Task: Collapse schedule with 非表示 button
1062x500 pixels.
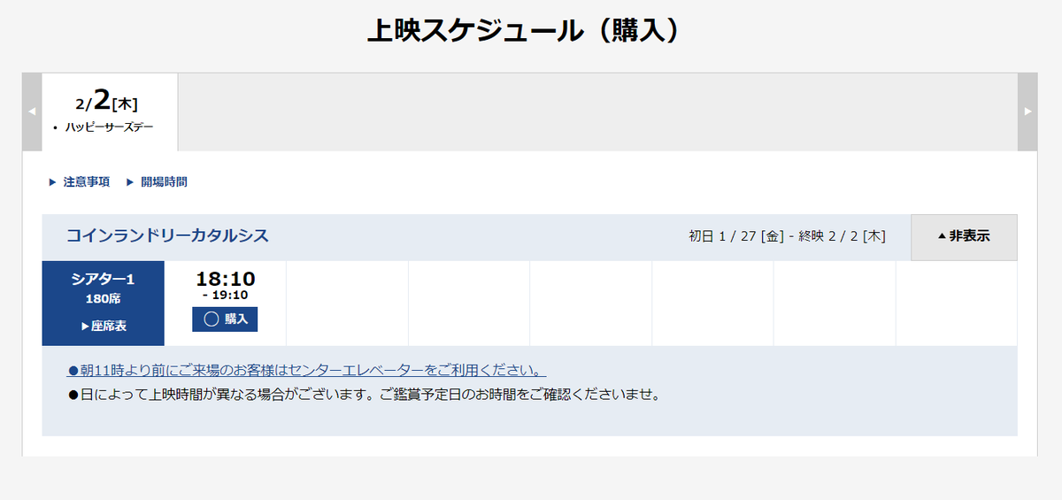Action: tap(964, 237)
